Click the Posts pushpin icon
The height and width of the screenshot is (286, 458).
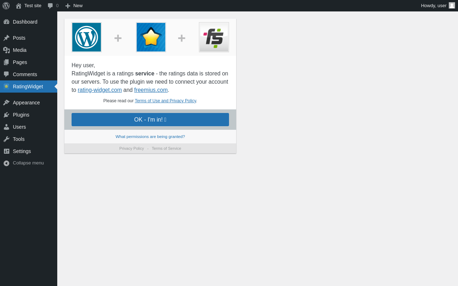pyautogui.click(x=6, y=38)
